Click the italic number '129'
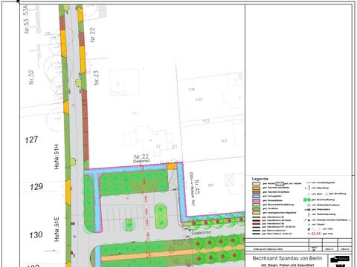Screen dimensions: 357x267 coord(36,187)
